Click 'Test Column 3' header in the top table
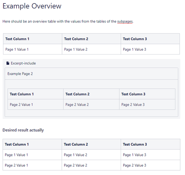 click(x=150, y=39)
